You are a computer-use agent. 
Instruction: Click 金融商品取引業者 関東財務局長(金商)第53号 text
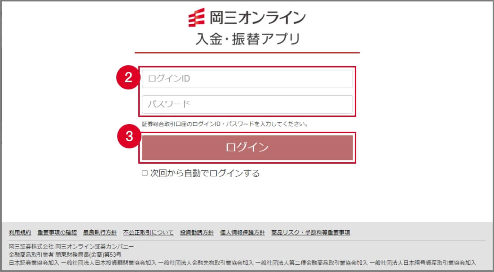click(65, 254)
